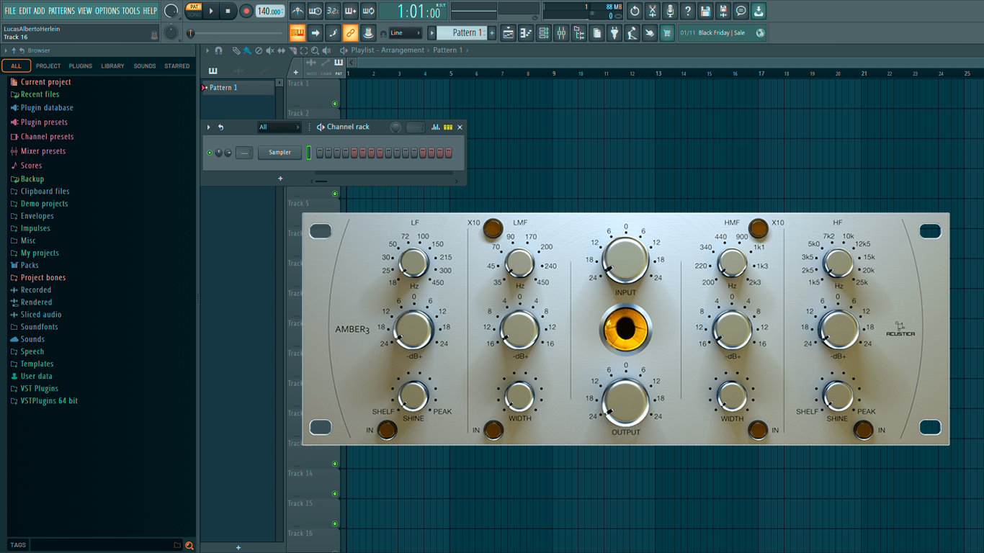Click the typing keyboard to piano icon
The height and width of the screenshot is (553, 984).
298,32
